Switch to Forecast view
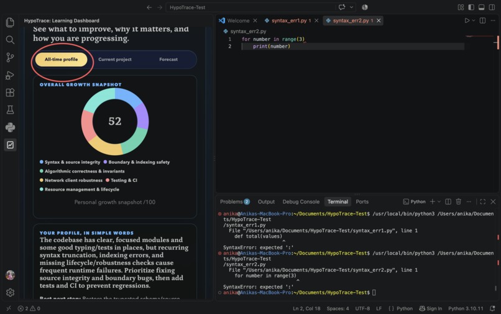 pyautogui.click(x=168, y=60)
